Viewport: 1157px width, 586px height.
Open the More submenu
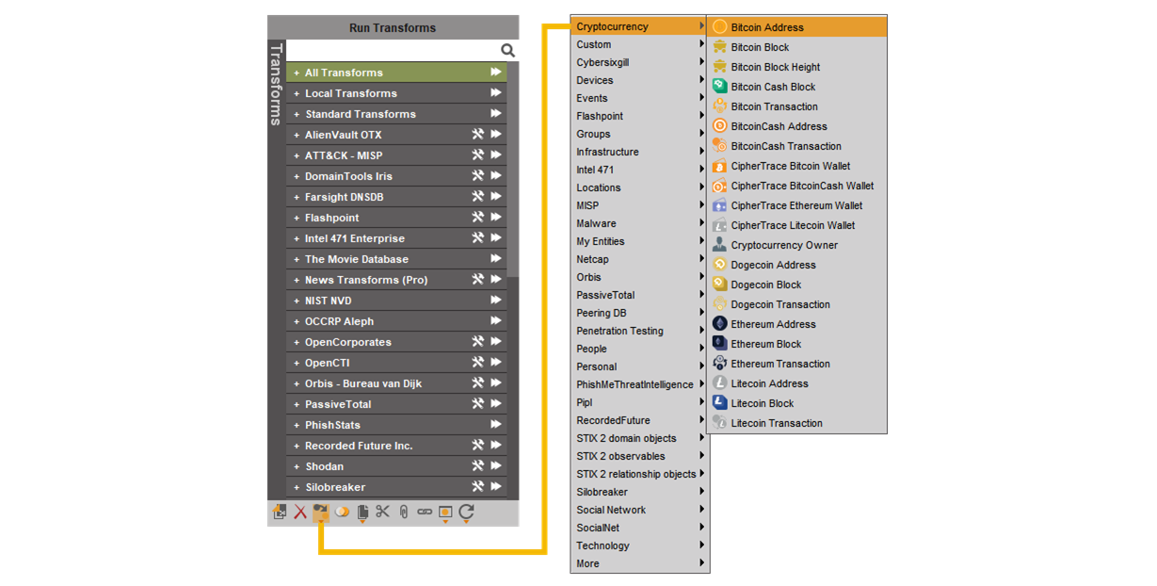pyautogui.click(x=639, y=563)
